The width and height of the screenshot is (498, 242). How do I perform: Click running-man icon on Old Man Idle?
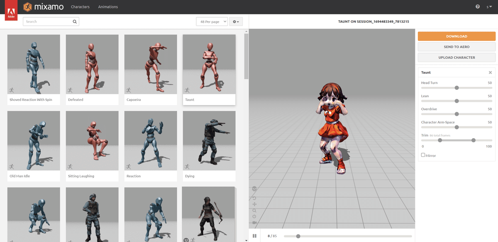tap(11, 166)
